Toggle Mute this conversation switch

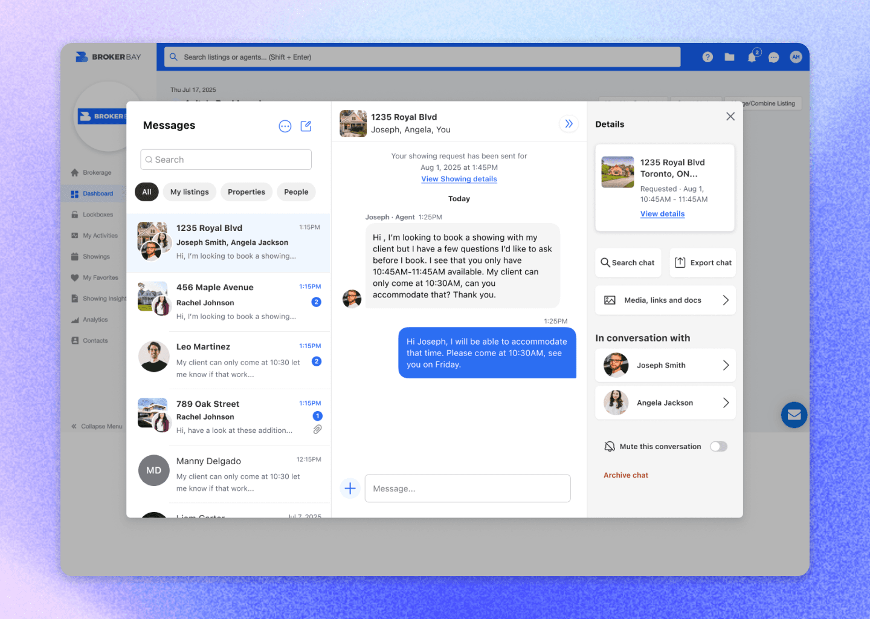pos(718,446)
